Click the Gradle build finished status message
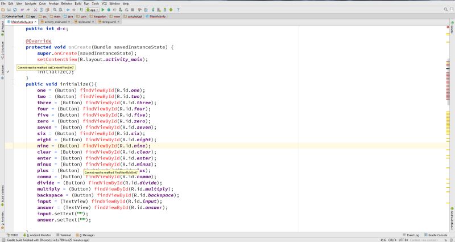This screenshot has width=455, height=242. click(x=48, y=240)
